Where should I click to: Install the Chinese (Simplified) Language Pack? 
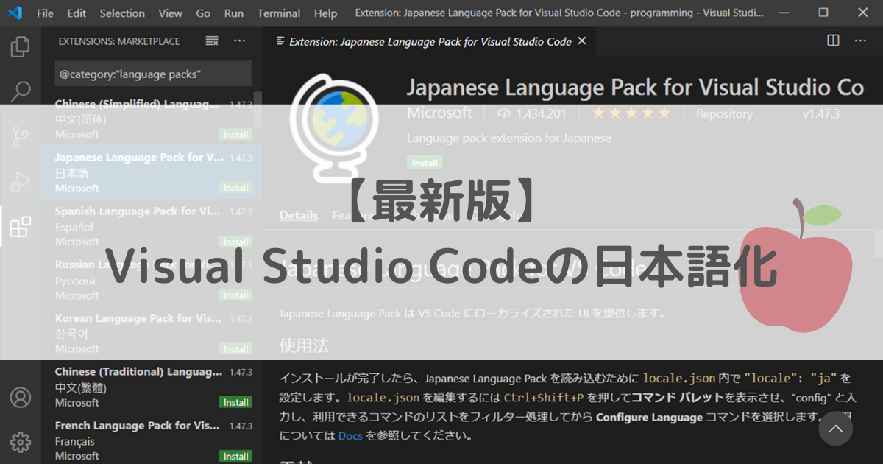tap(235, 135)
